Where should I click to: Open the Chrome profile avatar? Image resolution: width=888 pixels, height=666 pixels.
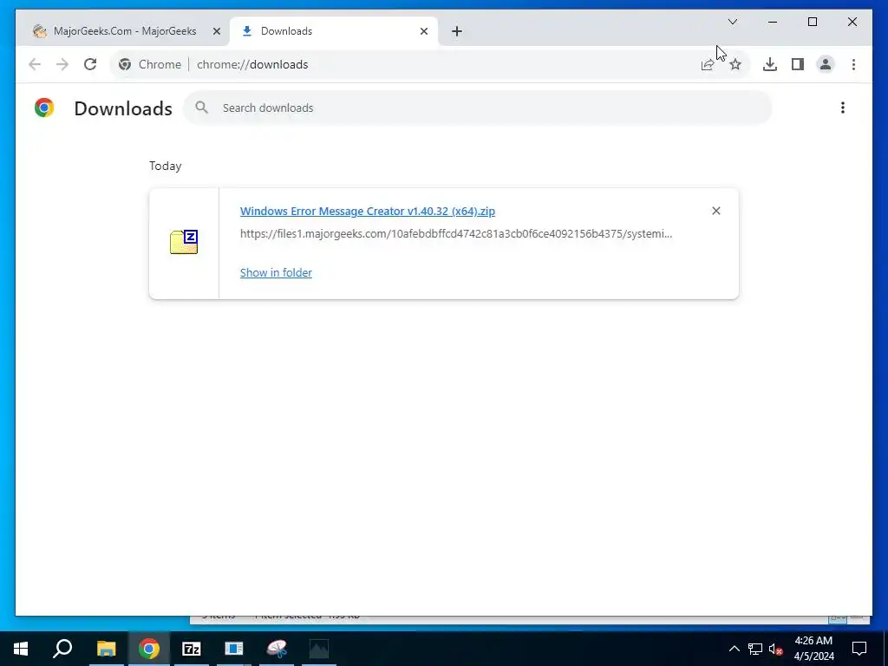[x=826, y=64]
